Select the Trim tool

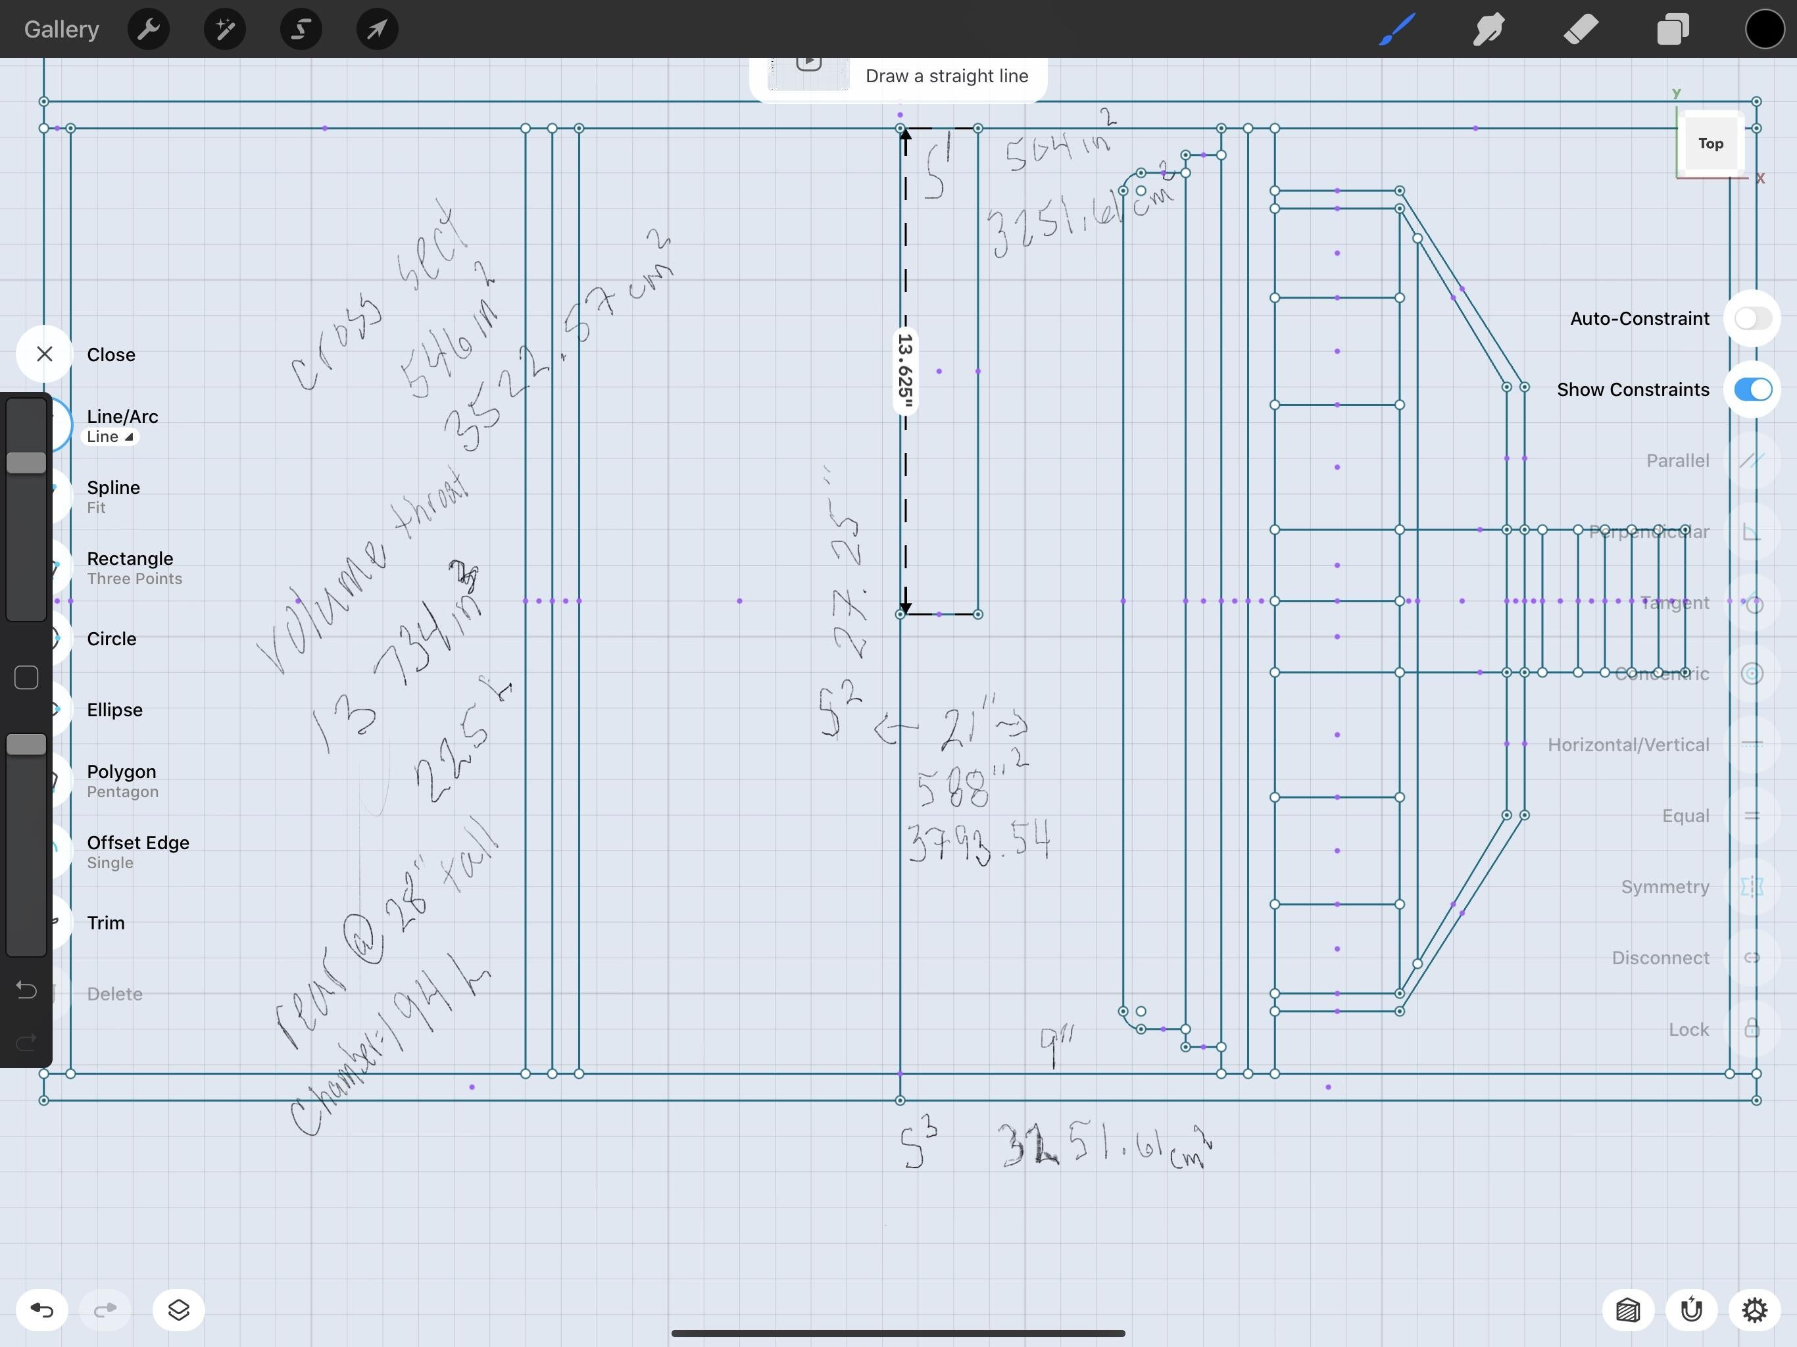pos(106,923)
